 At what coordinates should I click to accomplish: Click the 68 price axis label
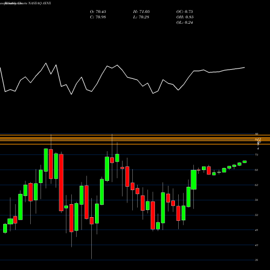[x=257, y=170]
